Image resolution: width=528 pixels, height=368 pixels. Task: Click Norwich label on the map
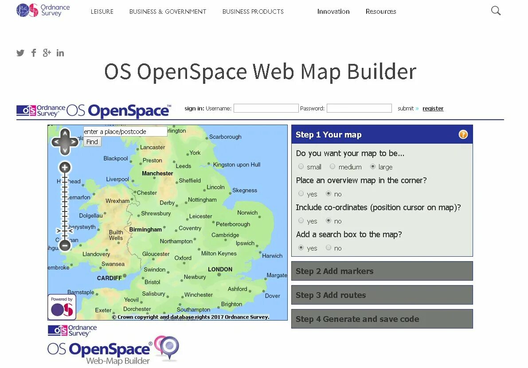[x=247, y=213]
